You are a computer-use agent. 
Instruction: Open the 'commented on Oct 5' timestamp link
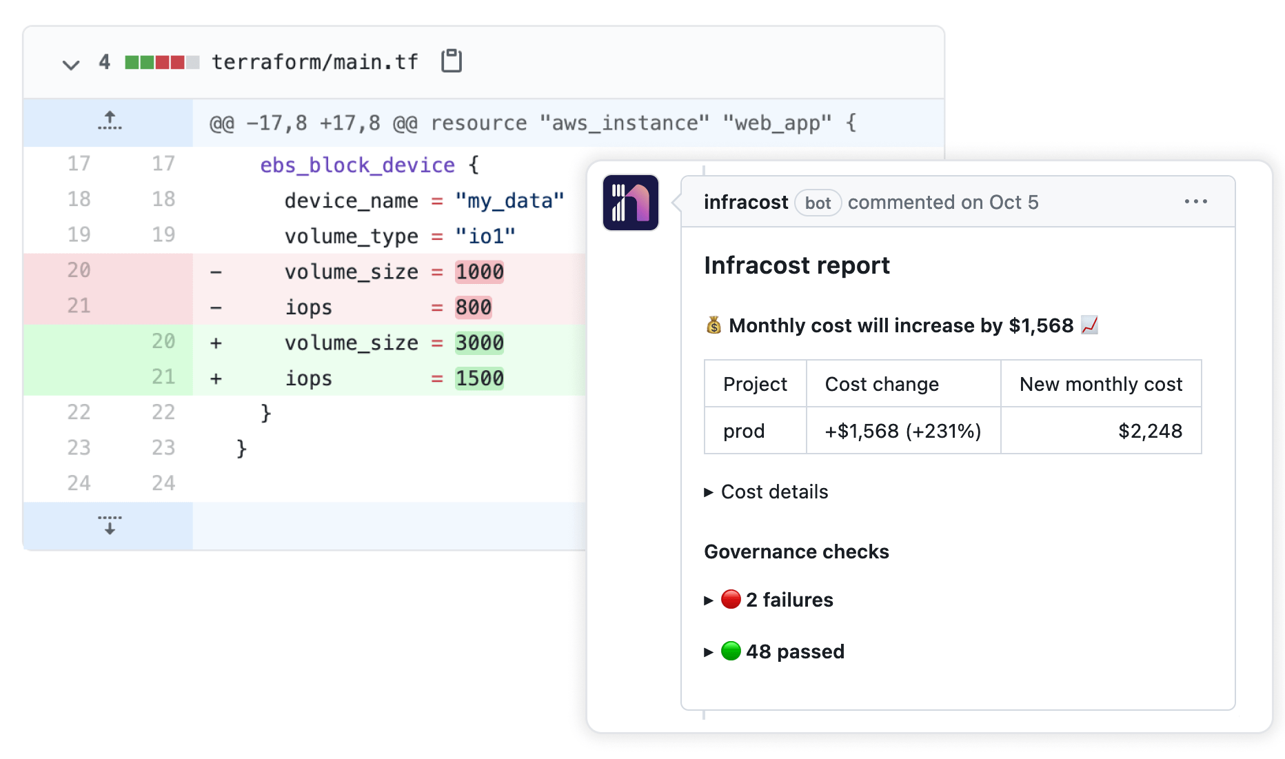942,202
